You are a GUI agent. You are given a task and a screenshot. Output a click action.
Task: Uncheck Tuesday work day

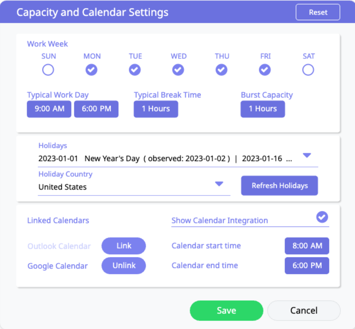[x=135, y=70]
